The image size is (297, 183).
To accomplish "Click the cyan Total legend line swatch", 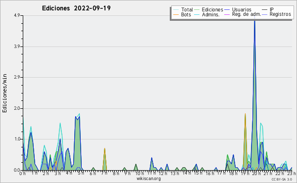I will coord(176,10).
